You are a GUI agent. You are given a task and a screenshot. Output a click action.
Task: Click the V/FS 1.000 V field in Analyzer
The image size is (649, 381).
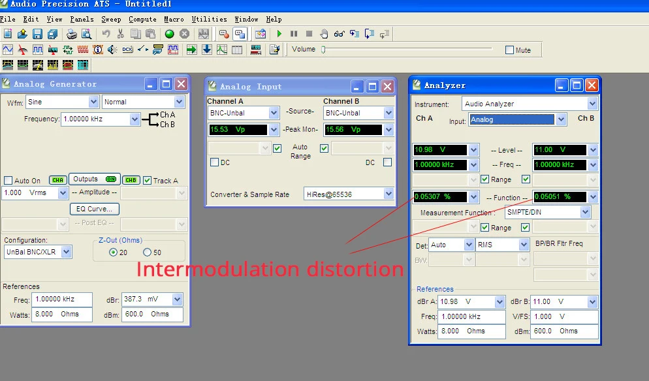pyautogui.click(x=564, y=316)
